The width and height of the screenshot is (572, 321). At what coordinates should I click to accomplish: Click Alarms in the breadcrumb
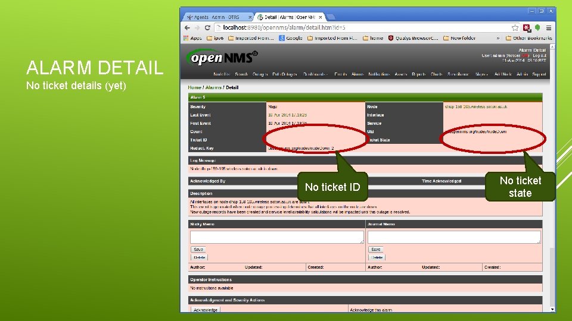213,87
